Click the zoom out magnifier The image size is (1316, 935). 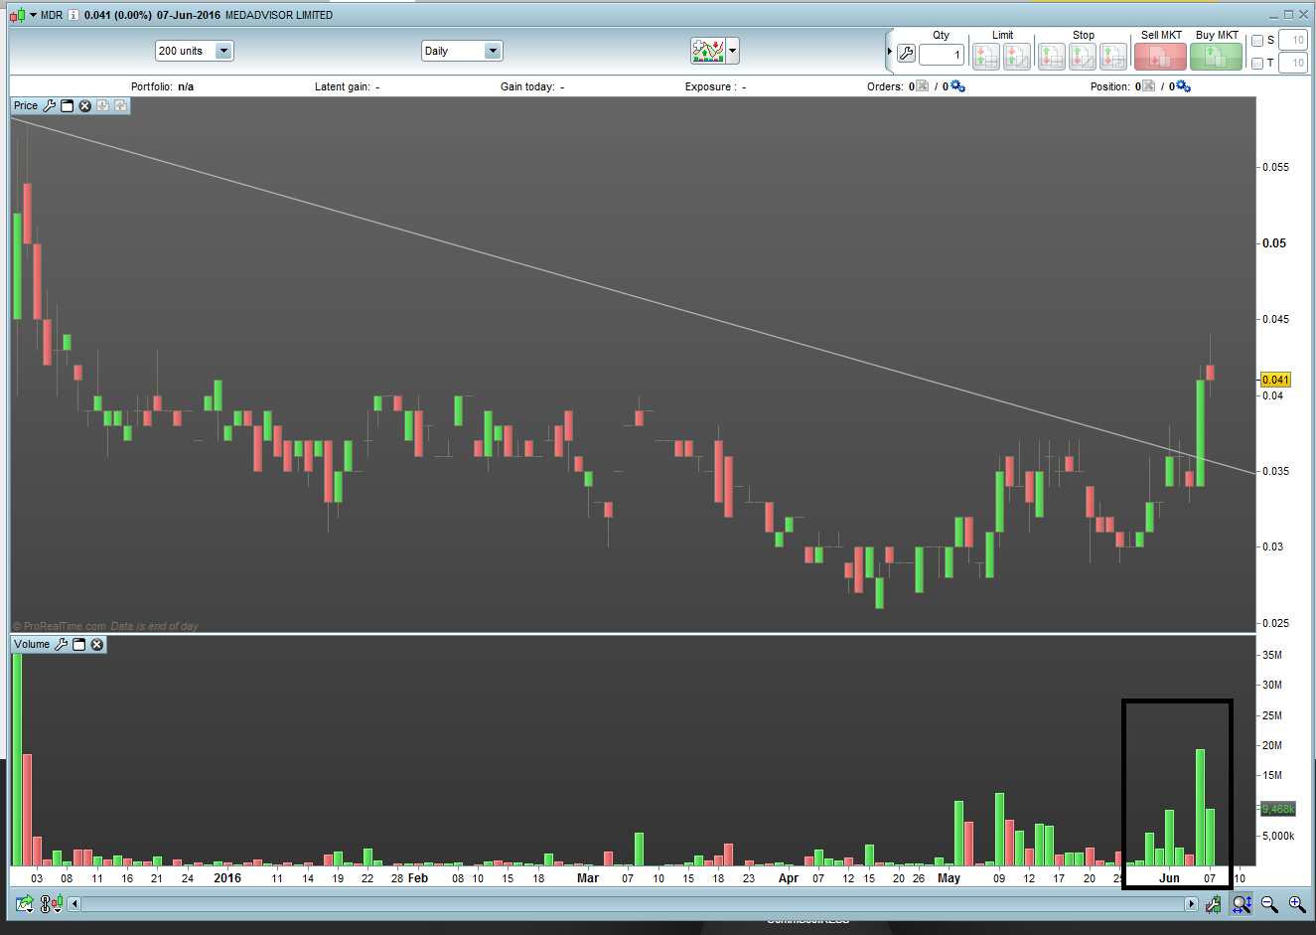click(1269, 903)
